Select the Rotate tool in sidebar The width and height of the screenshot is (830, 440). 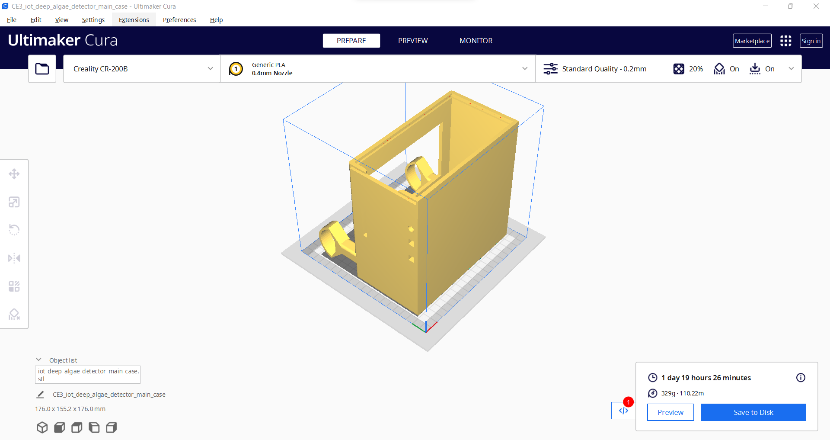(14, 230)
